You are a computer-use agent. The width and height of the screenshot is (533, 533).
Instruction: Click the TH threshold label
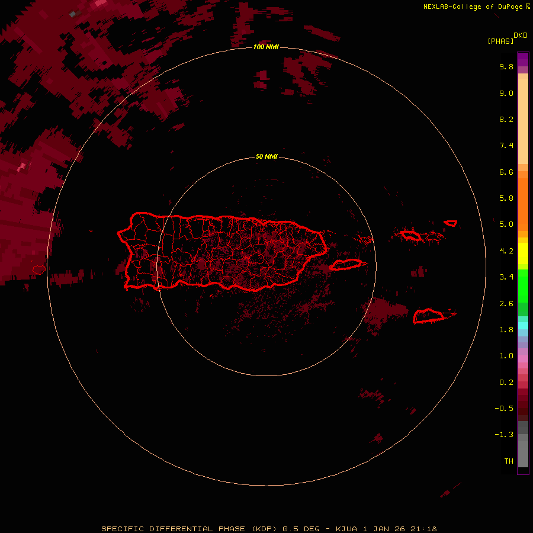coord(509,461)
